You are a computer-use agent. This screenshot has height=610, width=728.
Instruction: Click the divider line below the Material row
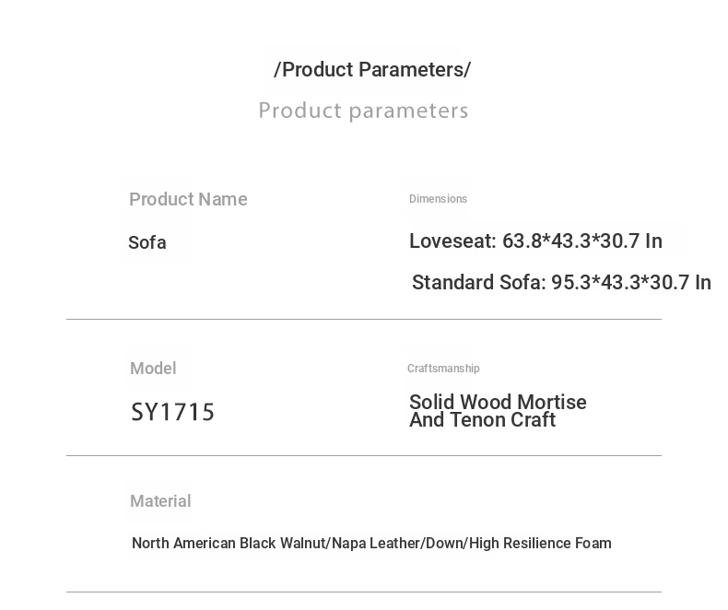(363, 592)
